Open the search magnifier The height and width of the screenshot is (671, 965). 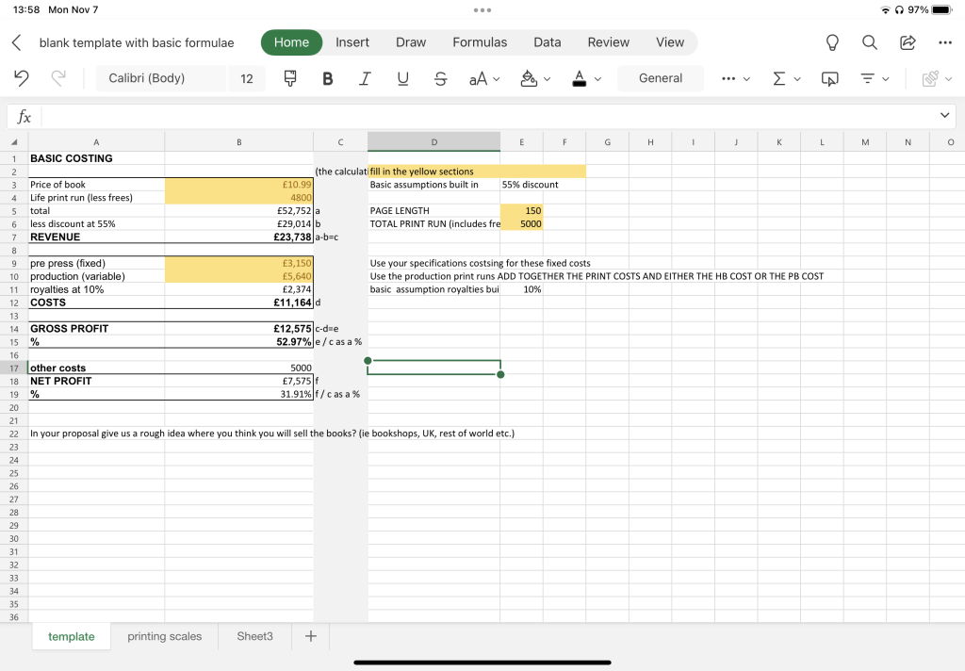click(870, 41)
